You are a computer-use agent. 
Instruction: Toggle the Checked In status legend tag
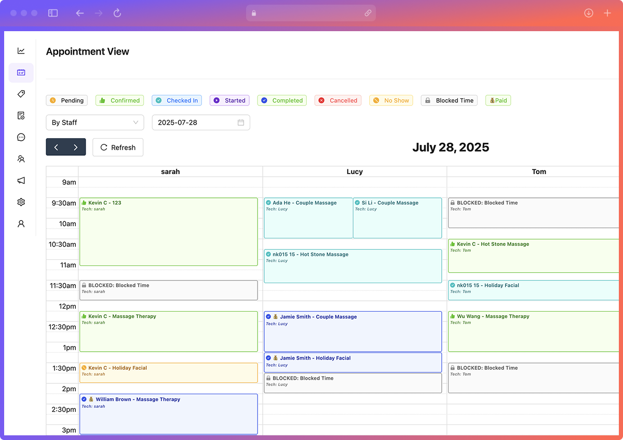pos(177,101)
